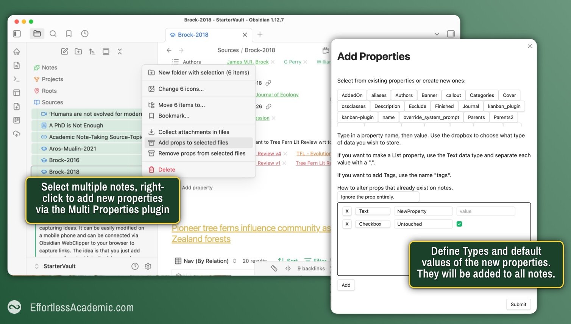Click the calendar icon in the note header

click(325, 50)
